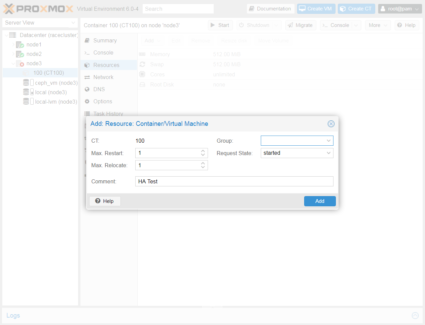Focus the top Search box

coord(178,9)
